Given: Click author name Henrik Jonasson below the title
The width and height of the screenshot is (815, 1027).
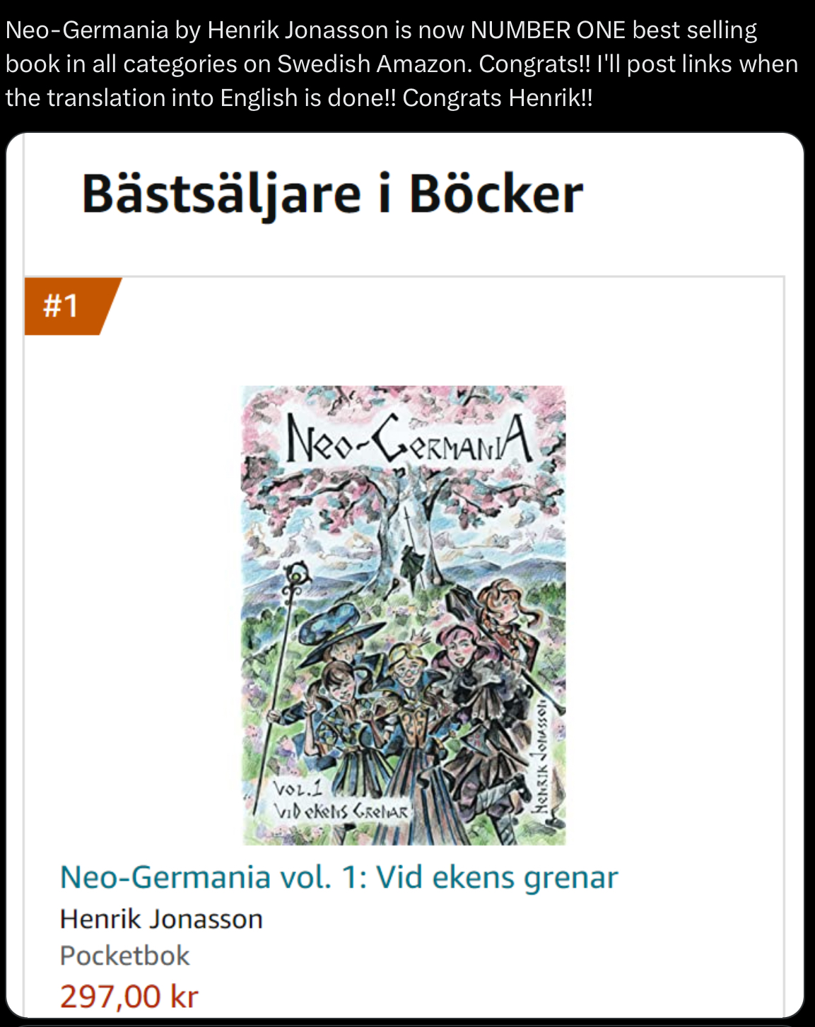Looking at the screenshot, I should pyautogui.click(x=161, y=919).
